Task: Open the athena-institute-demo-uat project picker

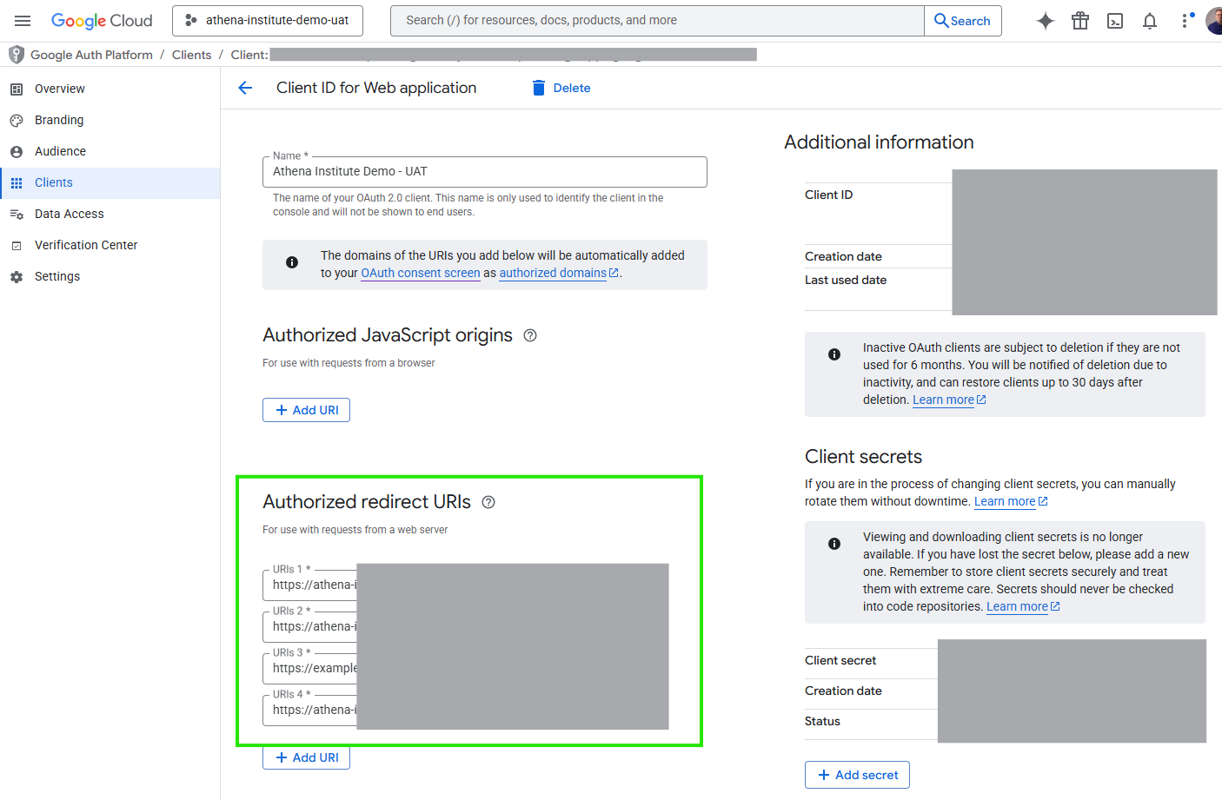Action: (x=268, y=21)
